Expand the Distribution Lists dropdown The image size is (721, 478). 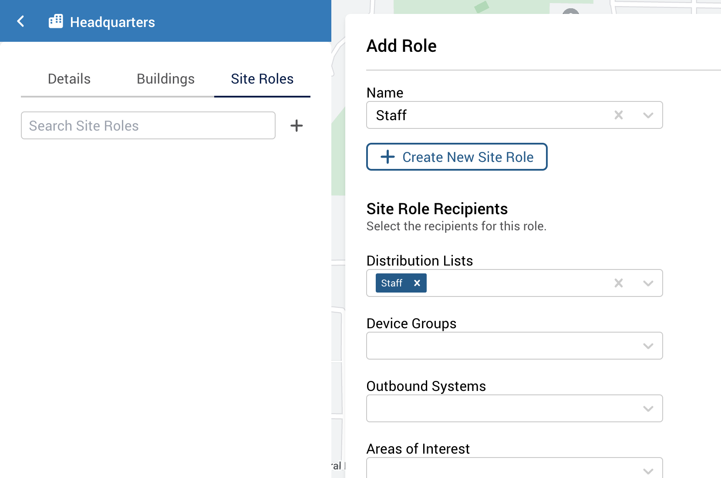coord(648,283)
